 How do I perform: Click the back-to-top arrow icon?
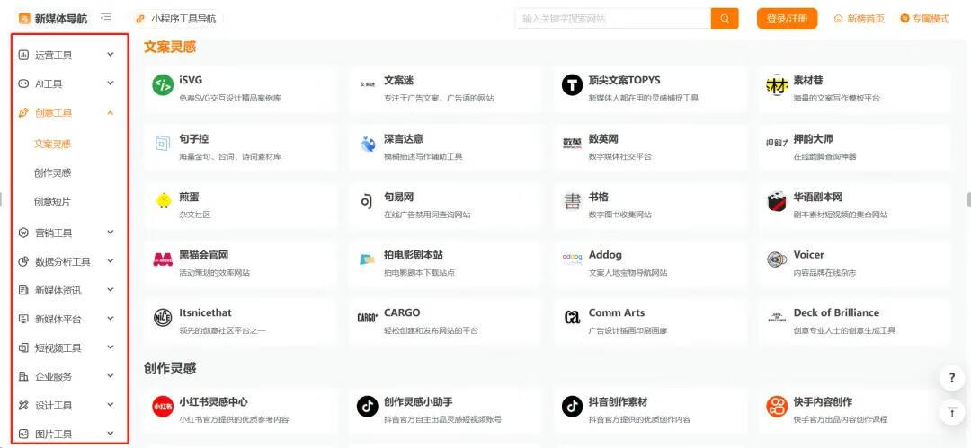click(951, 412)
